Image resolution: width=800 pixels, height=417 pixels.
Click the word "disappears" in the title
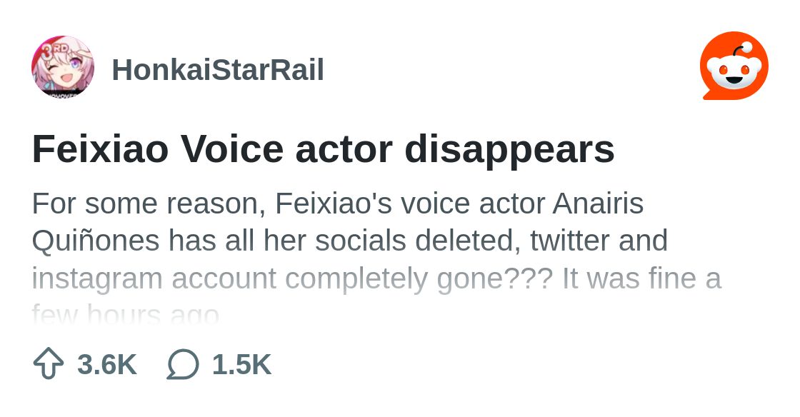[x=510, y=151]
